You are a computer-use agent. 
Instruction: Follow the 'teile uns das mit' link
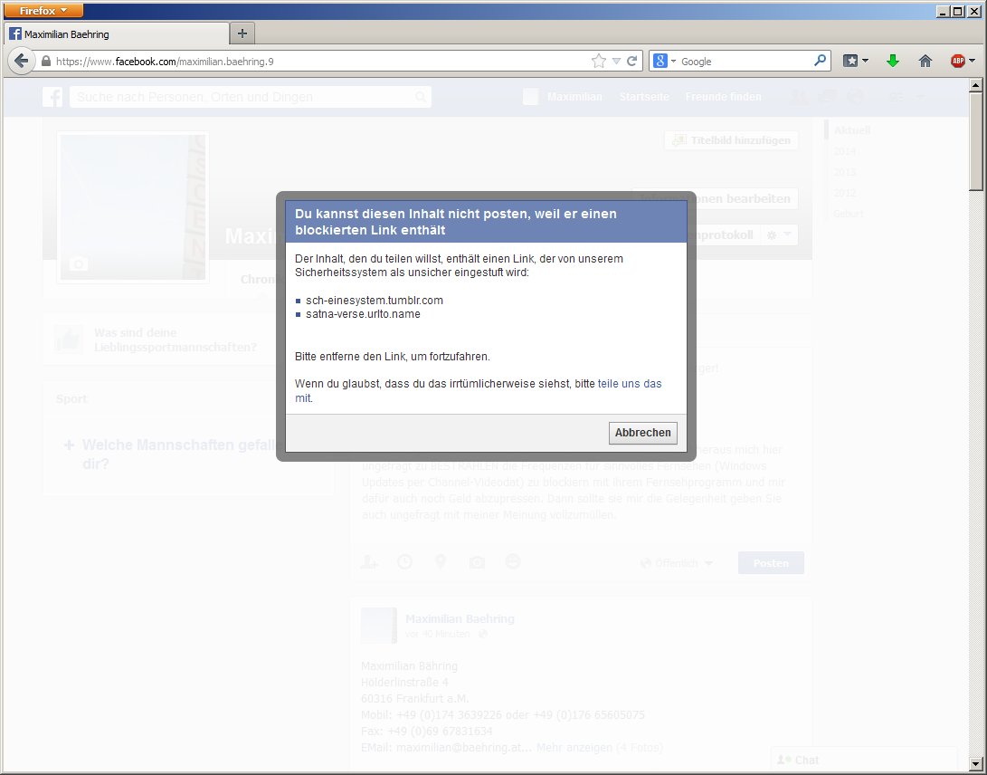click(x=630, y=384)
